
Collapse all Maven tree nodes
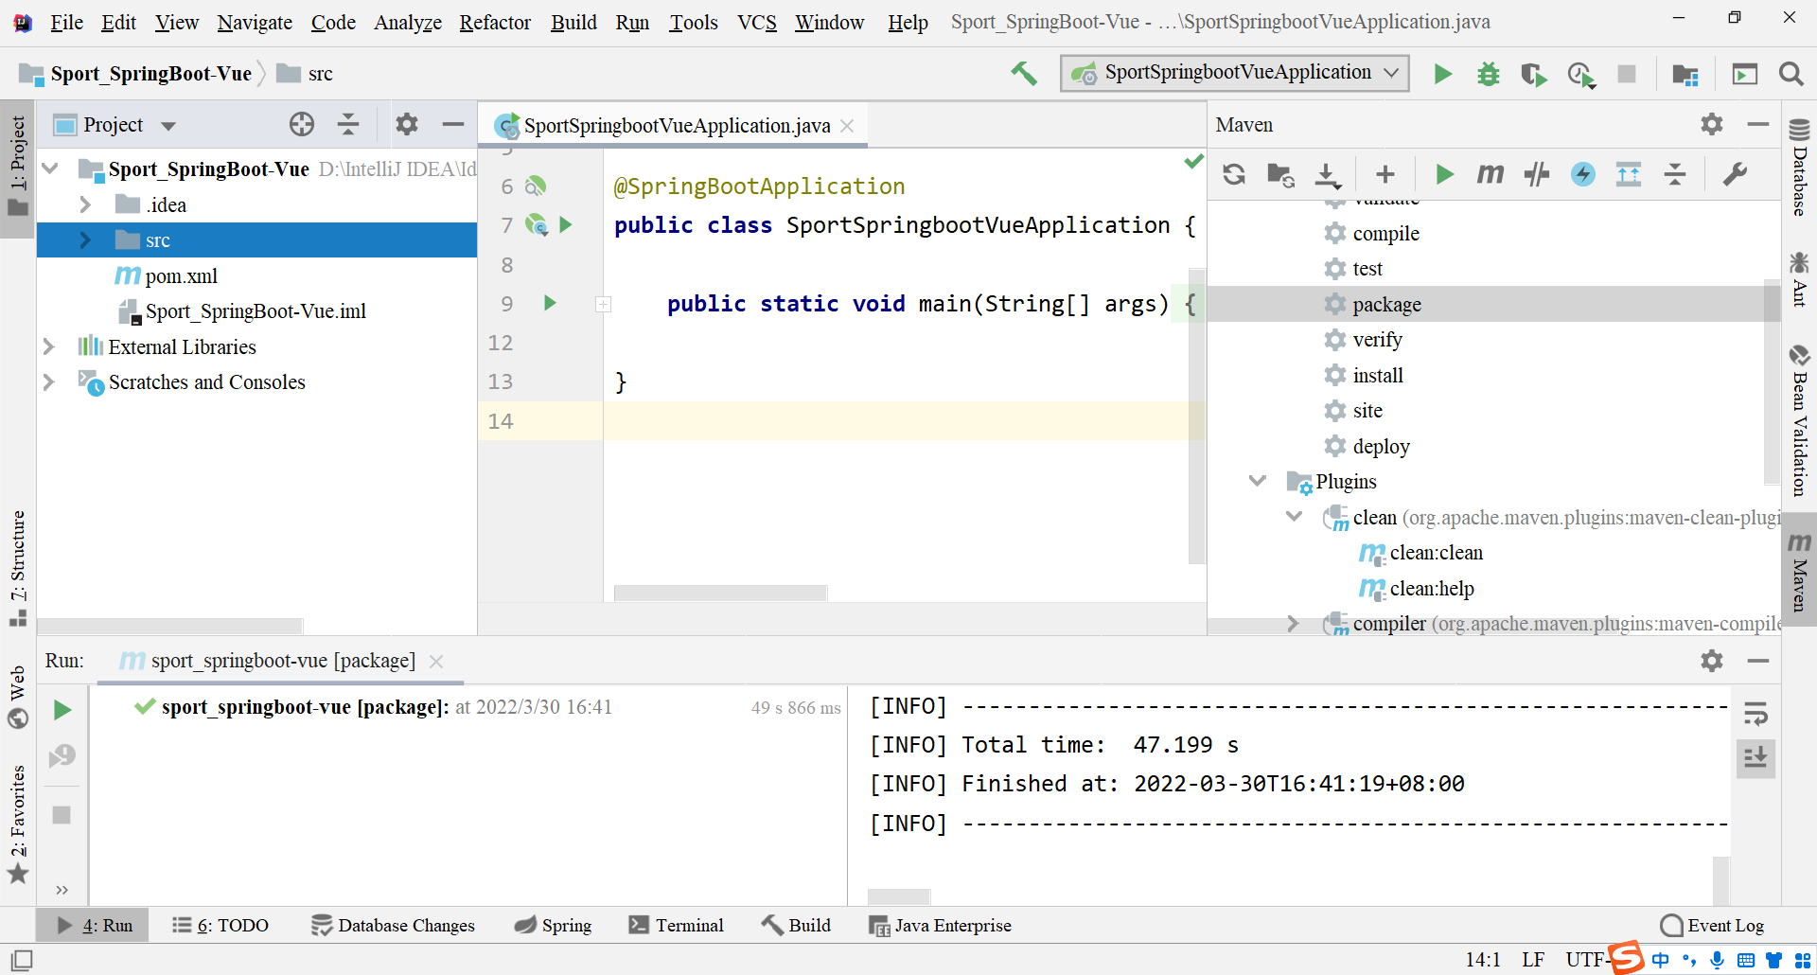1675,174
